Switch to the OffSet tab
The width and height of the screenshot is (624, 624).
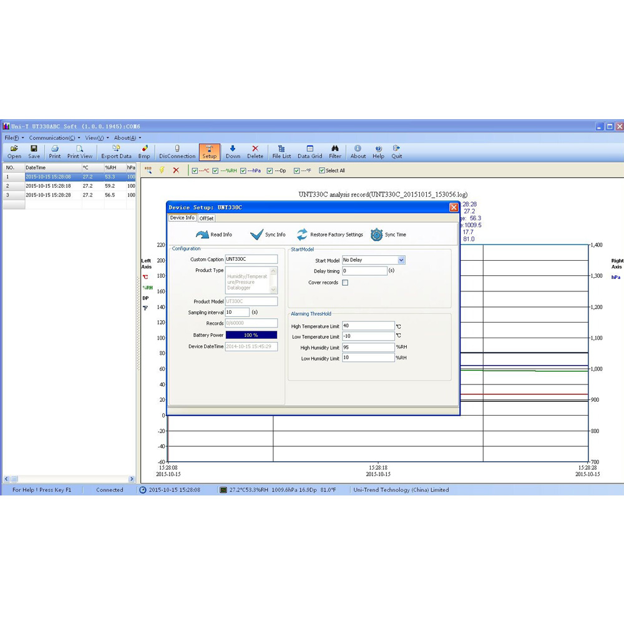207,218
